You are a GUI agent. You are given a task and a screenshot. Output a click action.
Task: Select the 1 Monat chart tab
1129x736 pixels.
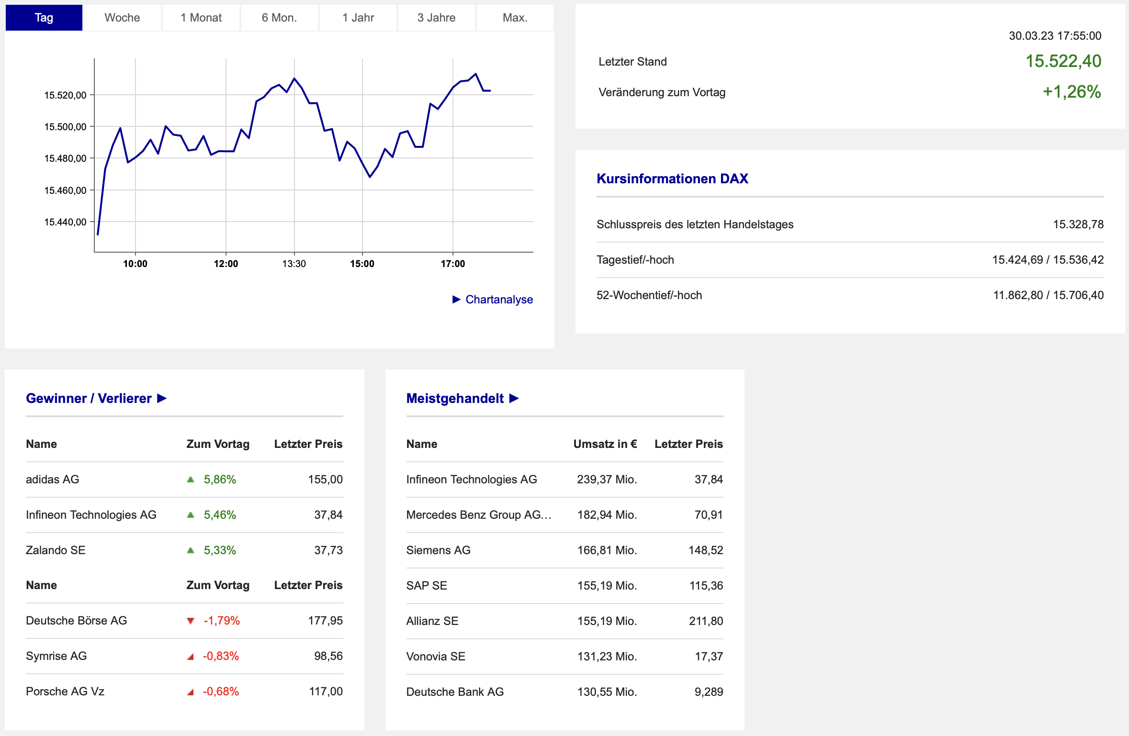tap(201, 18)
